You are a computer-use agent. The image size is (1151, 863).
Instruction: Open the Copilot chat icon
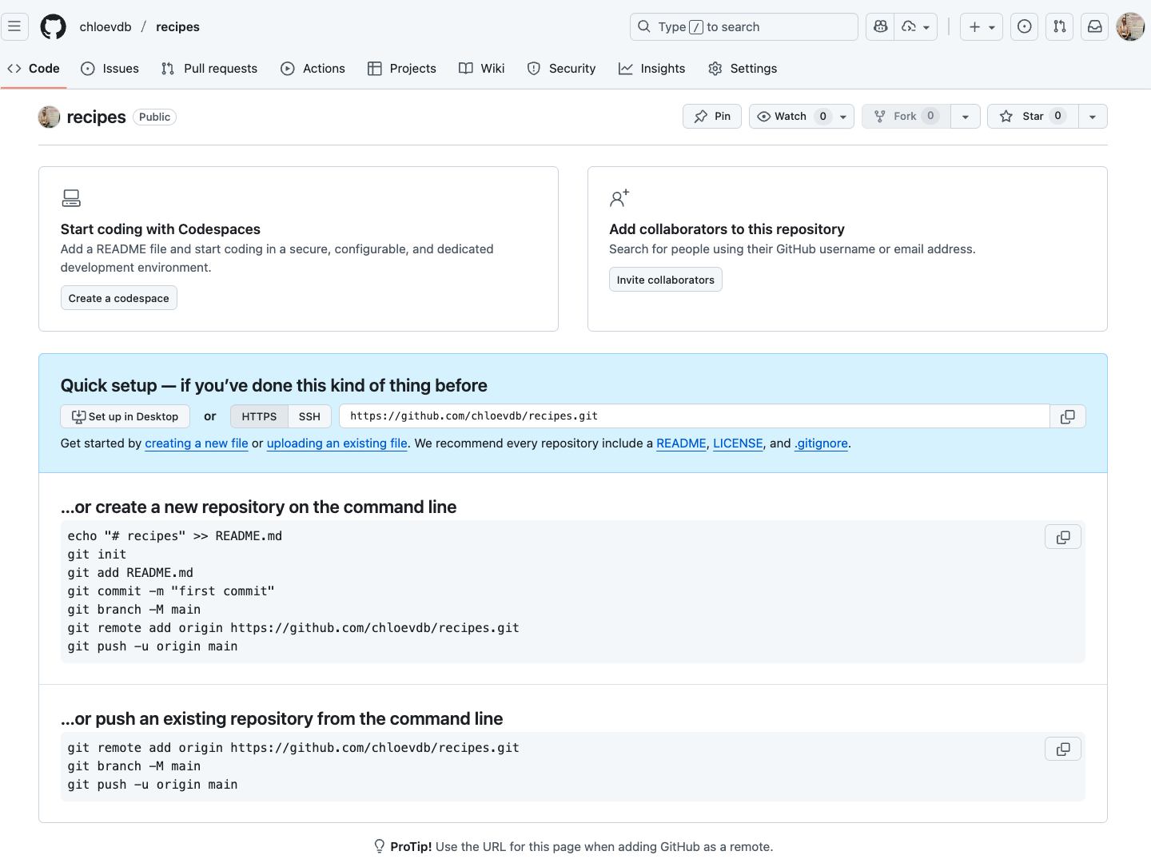click(x=880, y=26)
